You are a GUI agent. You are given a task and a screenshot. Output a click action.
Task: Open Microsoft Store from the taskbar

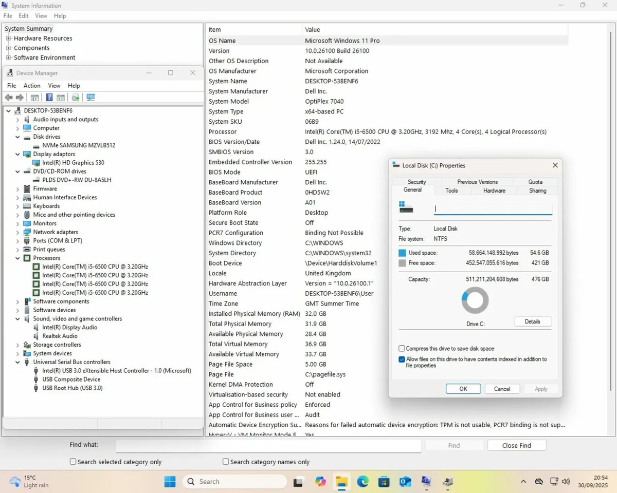tap(384, 482)
